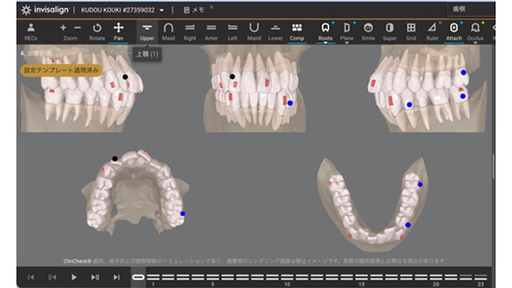512x288 pixels.
Task: Select the lower arch occlusal model
Action: point(372,204)
